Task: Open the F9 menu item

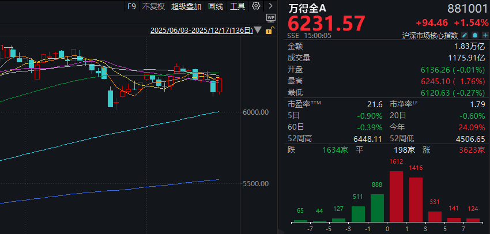Action: (131, 6)
